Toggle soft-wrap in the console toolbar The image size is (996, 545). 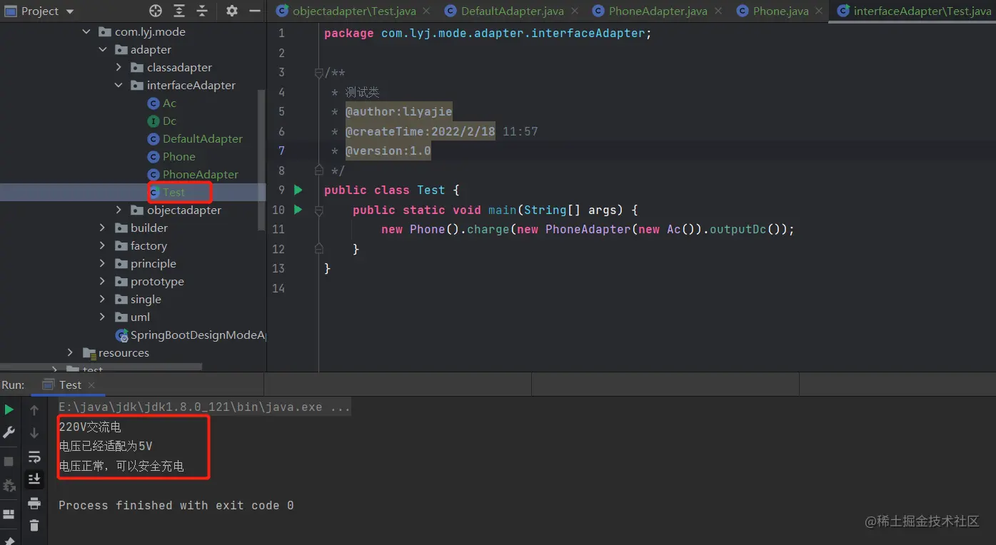(x=34, y=457)
